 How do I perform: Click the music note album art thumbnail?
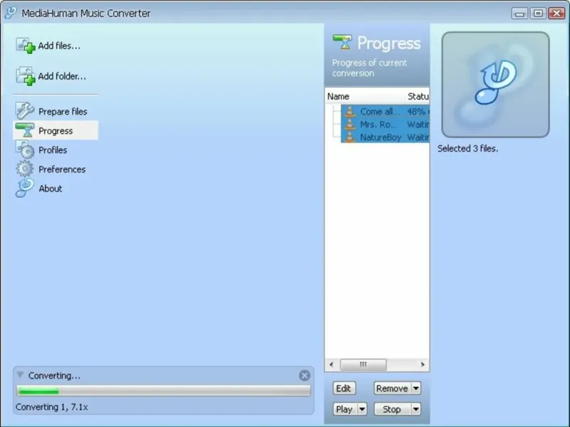(495, 85)
